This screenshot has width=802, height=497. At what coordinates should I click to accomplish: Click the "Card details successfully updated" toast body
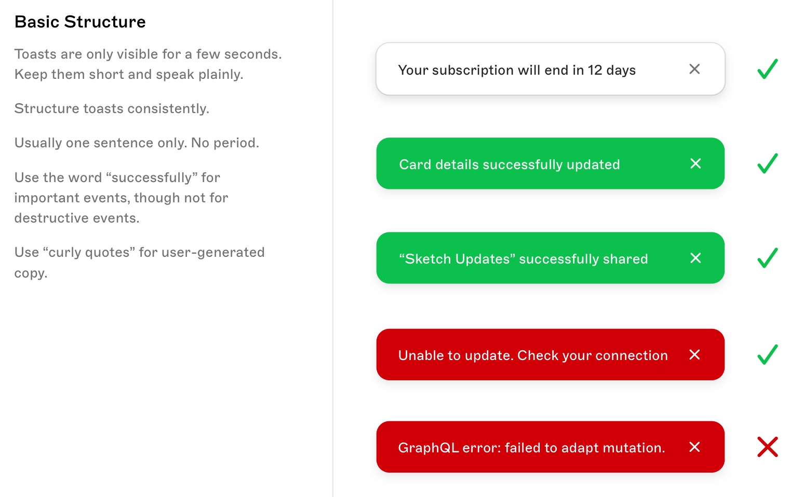509,164
